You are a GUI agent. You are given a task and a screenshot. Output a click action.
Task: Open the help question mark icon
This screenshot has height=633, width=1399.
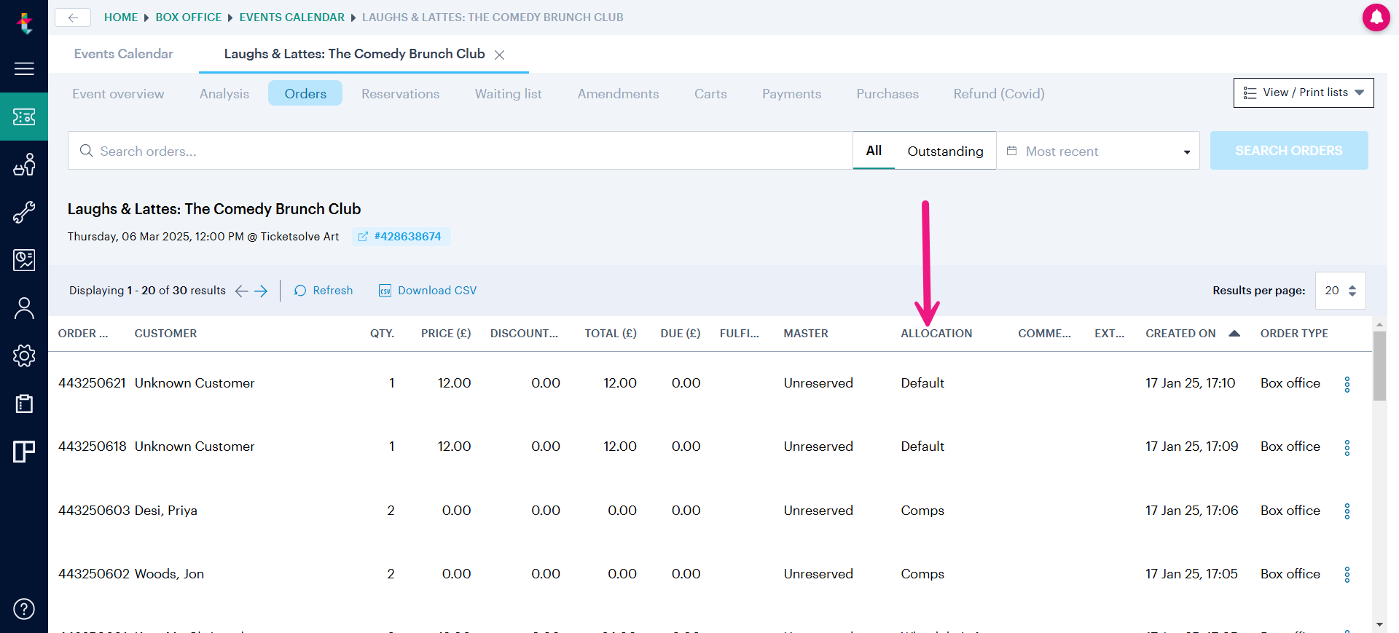pos(24,608)
